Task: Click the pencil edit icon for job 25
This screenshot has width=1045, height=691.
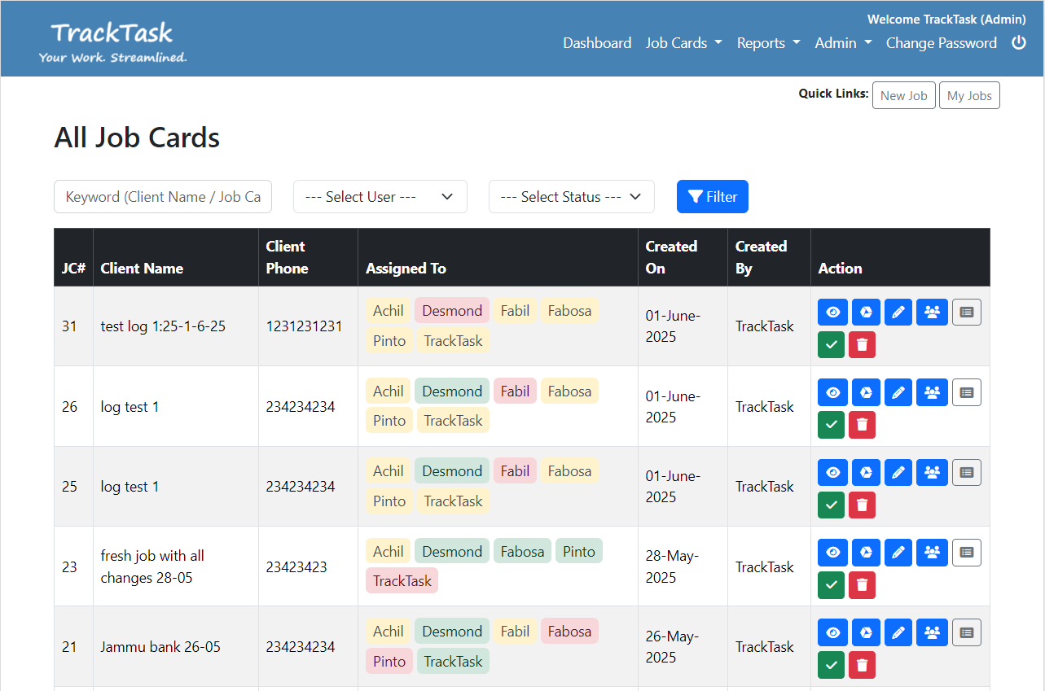Action: coord(898,472)
